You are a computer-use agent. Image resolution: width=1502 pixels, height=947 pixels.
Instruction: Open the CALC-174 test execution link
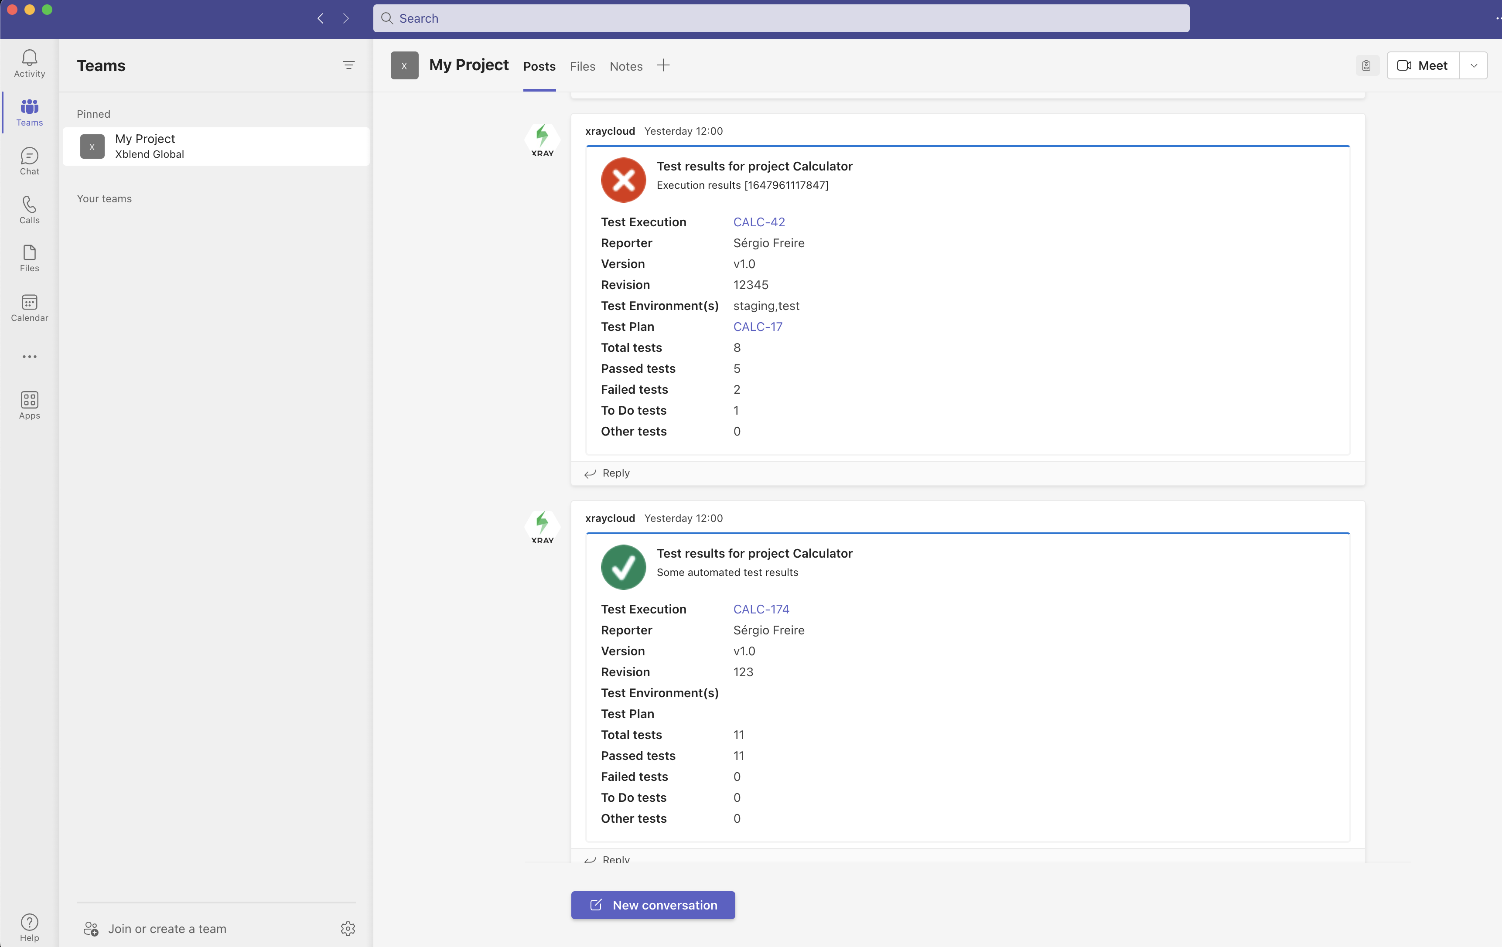761,609
